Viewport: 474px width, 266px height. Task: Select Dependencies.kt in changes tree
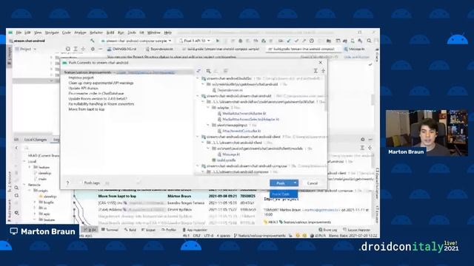tap(230, 90)
